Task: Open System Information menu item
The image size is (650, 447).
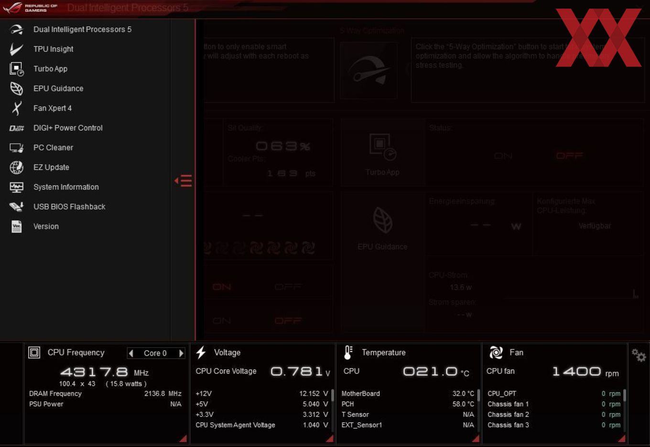Action: (66, 187)
